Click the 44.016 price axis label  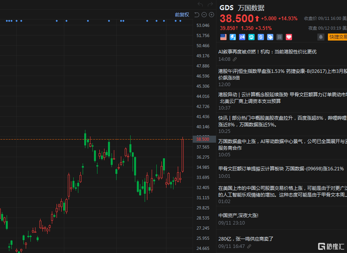(203, 96)
